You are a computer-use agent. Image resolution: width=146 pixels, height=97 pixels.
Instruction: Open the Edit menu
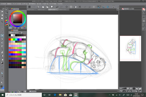[9, 4]
